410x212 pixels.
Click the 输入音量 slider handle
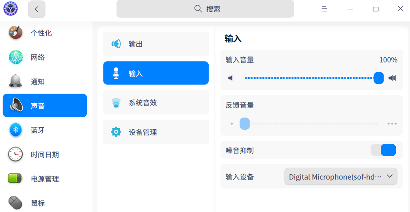[379, 78]
